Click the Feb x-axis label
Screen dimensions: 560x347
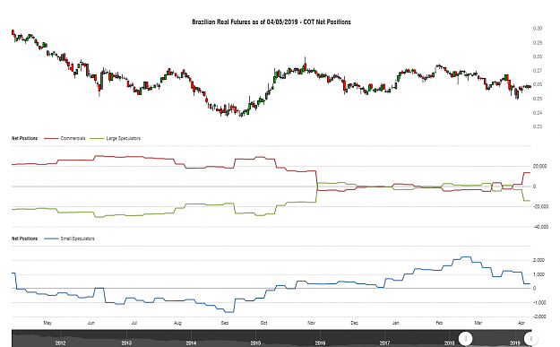(439, 323)
